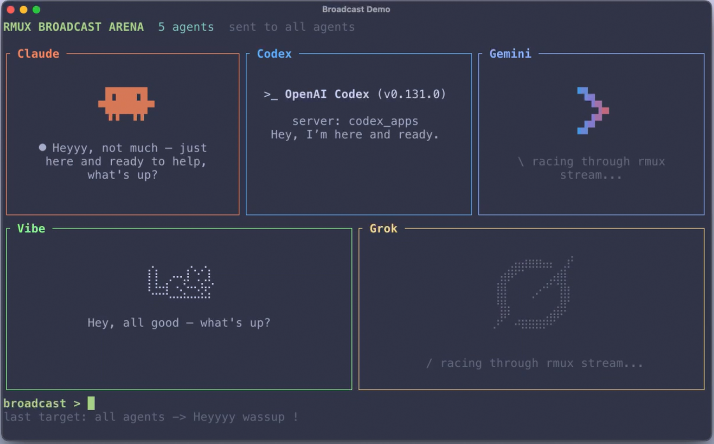Click Gemini's 'racing through rmux stream...' status
The image size is (714, 444).
(591, 168)
